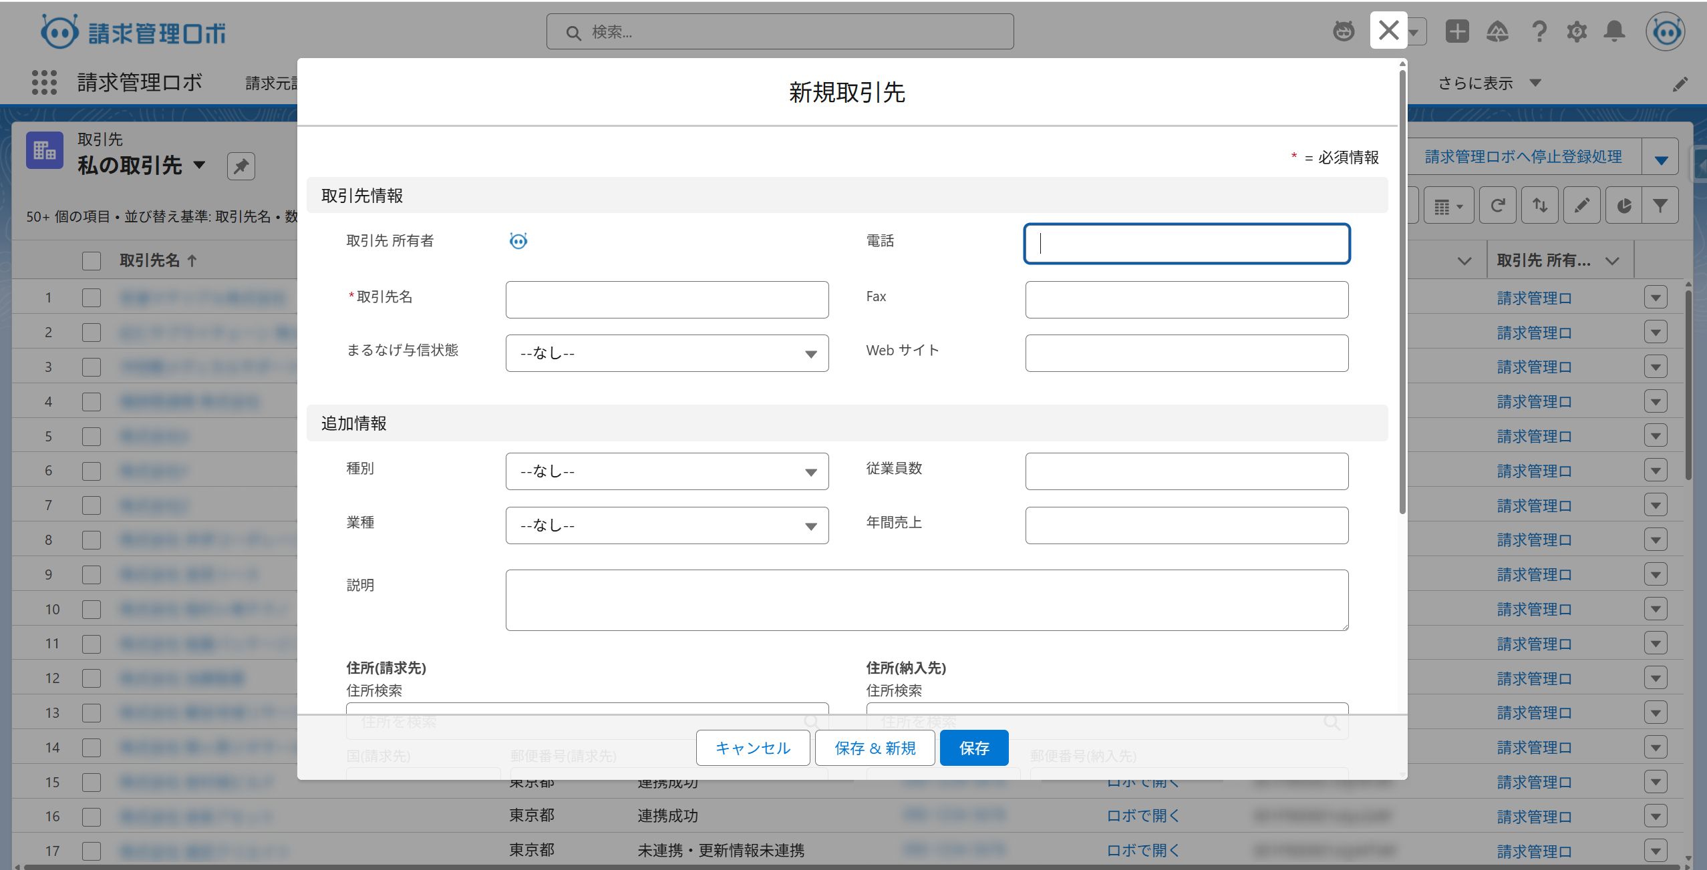The image size is (1707, 870).
Task: Open the まるなげ与信状態 dropdown
Action: coord(667,353)
